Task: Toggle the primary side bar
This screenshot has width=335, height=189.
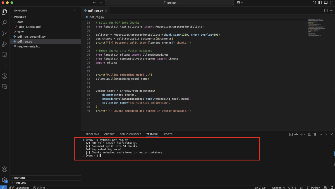Action: point(320,3)
